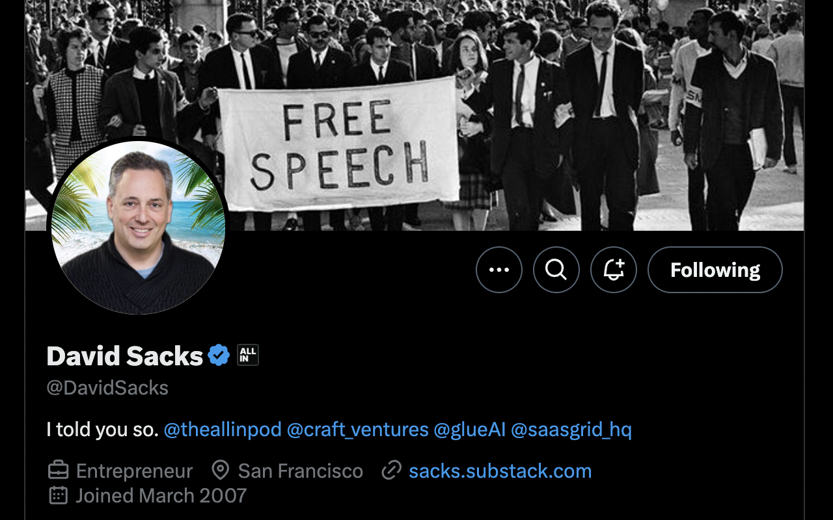Go to the @glueAI mention

[470, 430]
